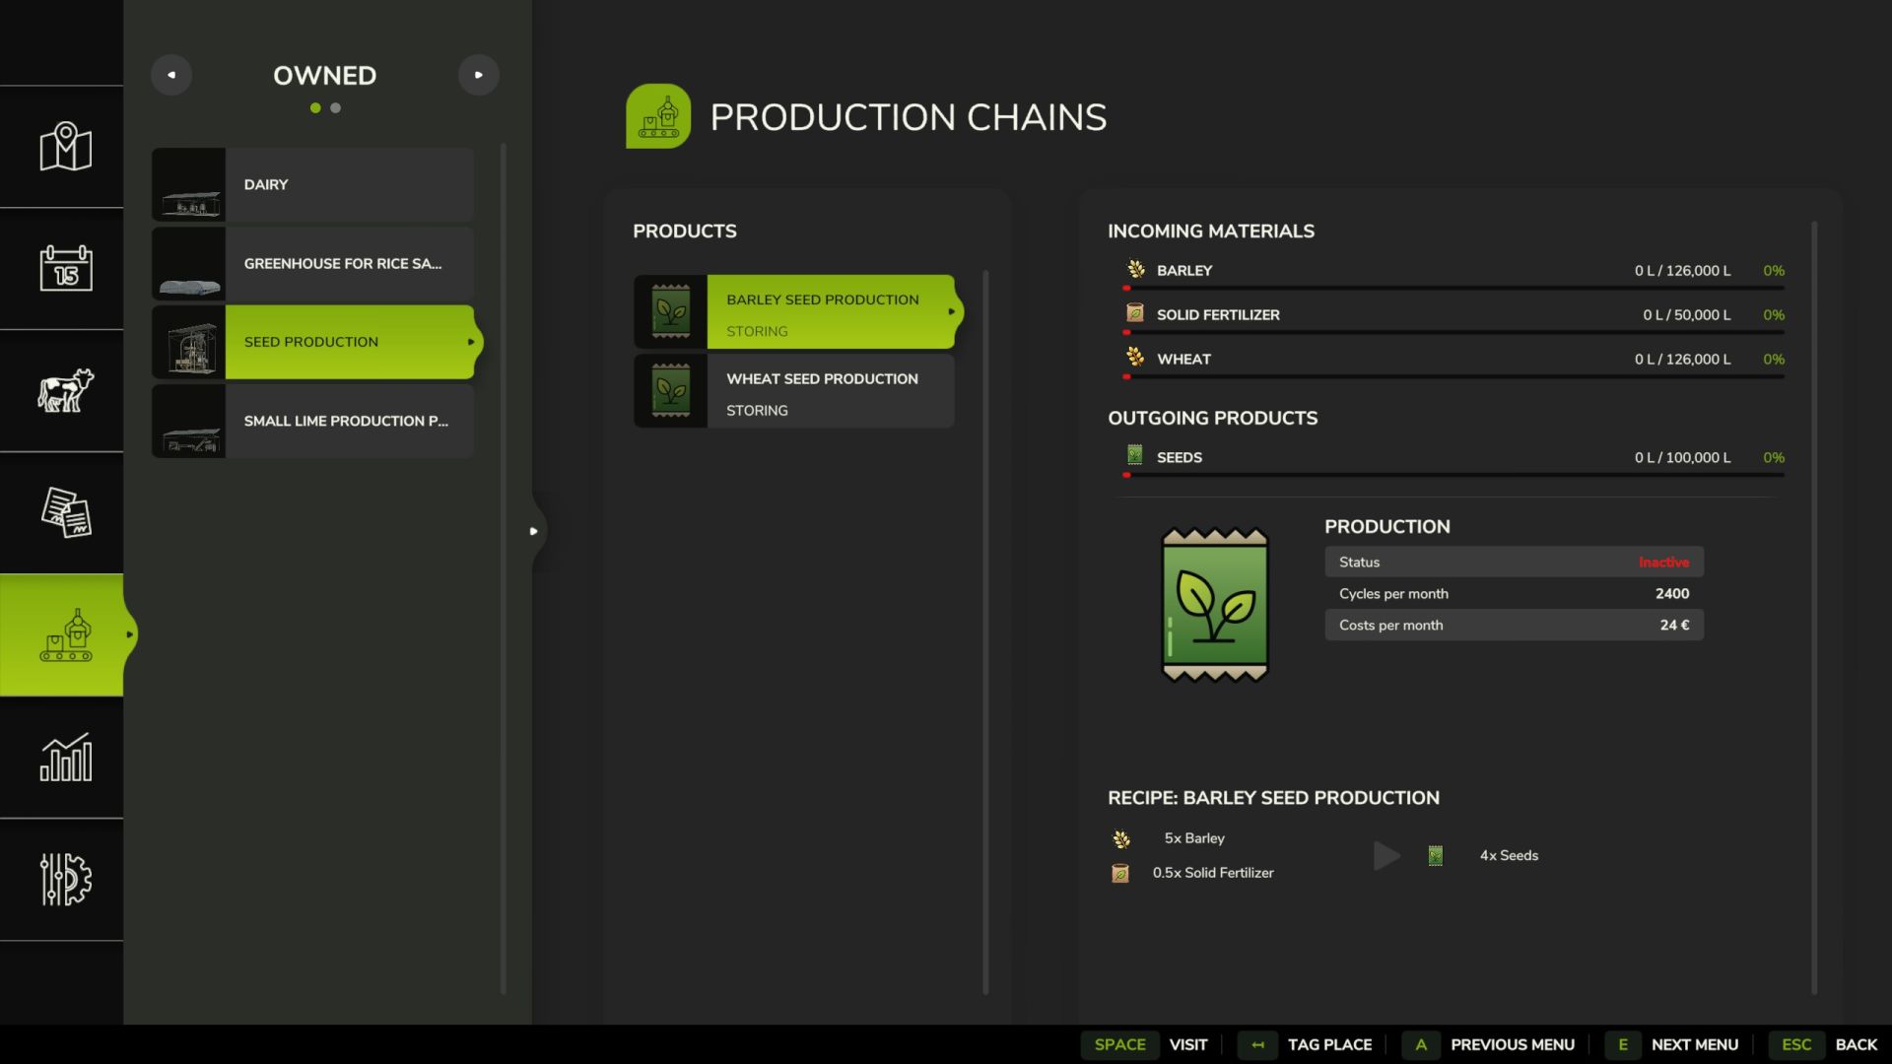Click the details panel scrollbar

point(1814,608)
